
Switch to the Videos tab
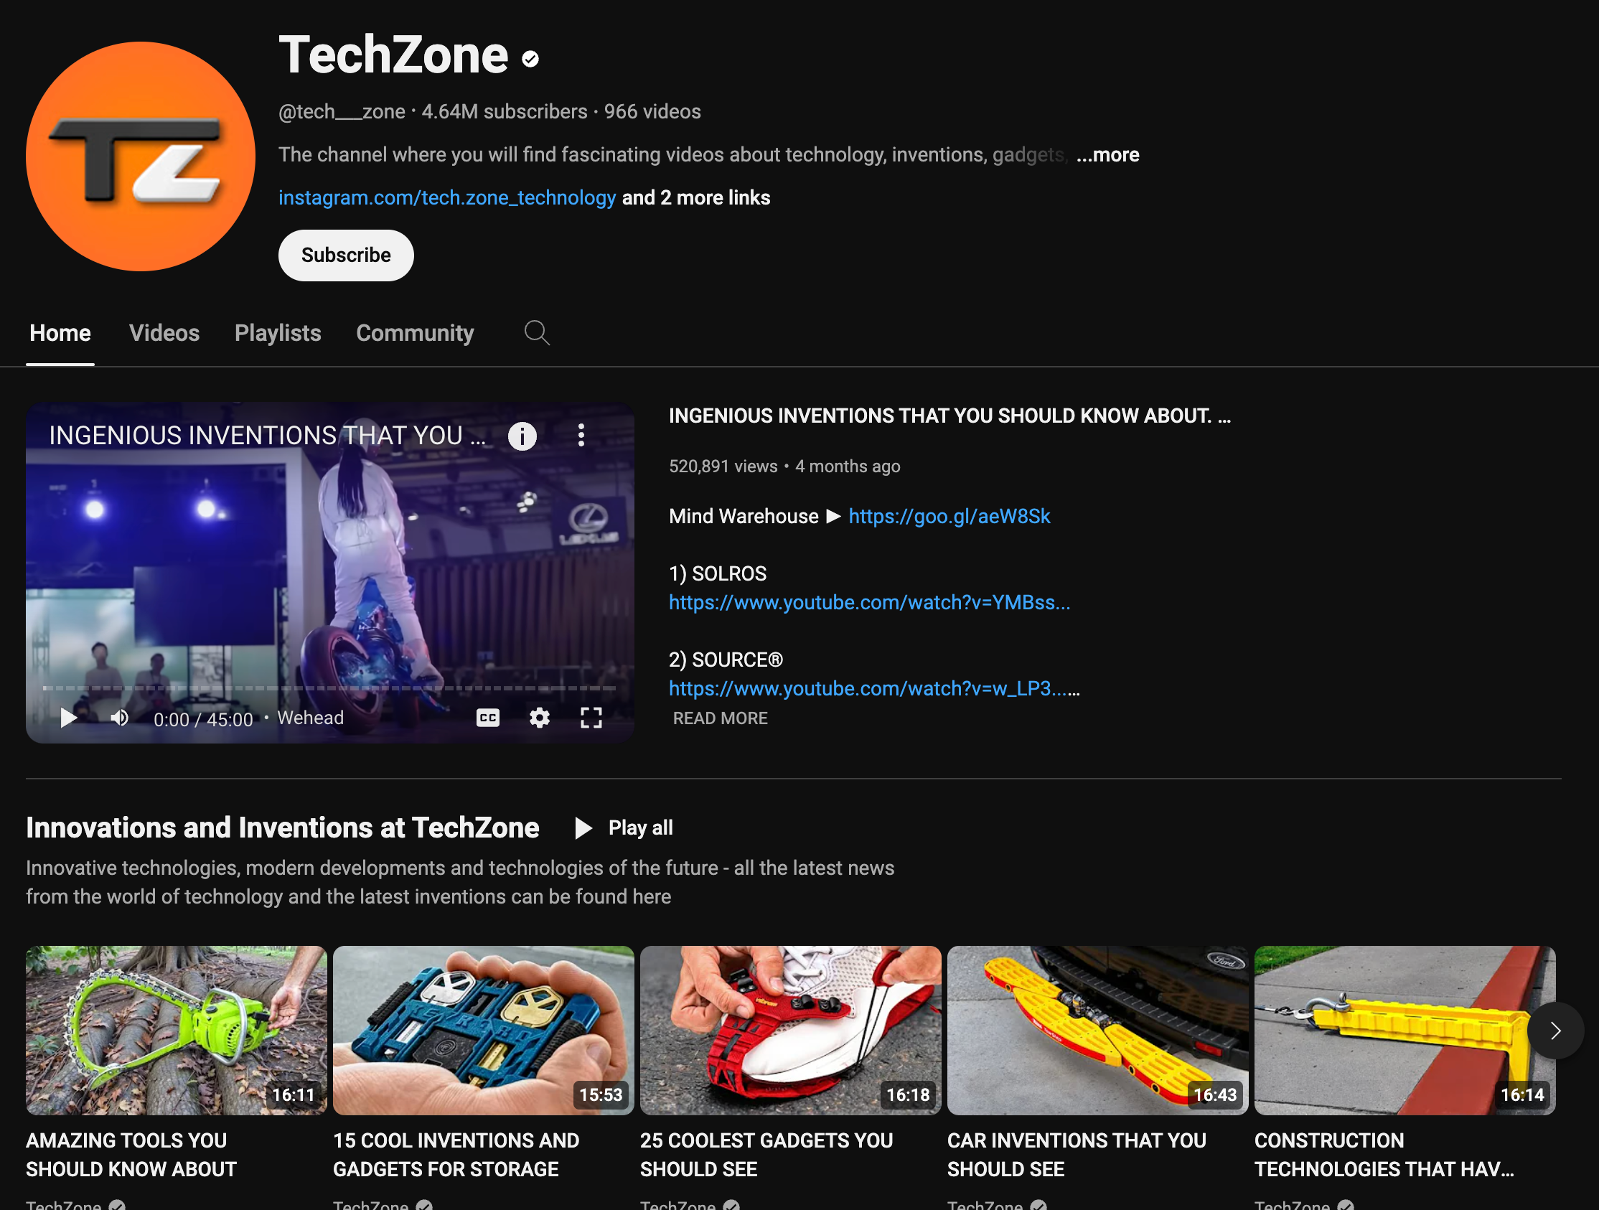click(x=164, y=333)
